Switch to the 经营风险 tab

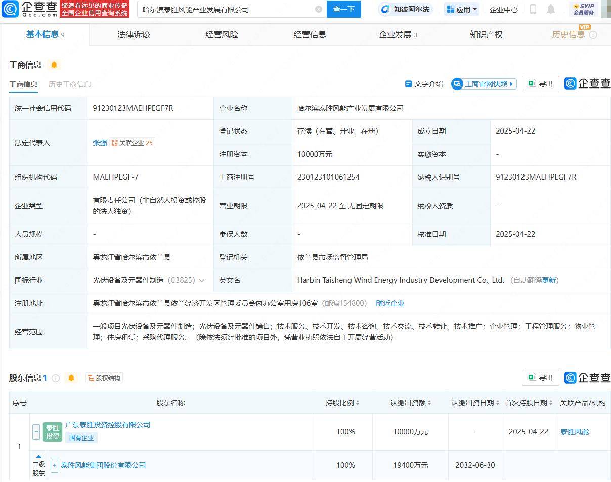(222, 34)
